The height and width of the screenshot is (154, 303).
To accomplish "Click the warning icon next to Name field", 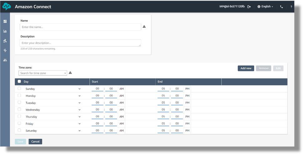I will coord(144,27).
